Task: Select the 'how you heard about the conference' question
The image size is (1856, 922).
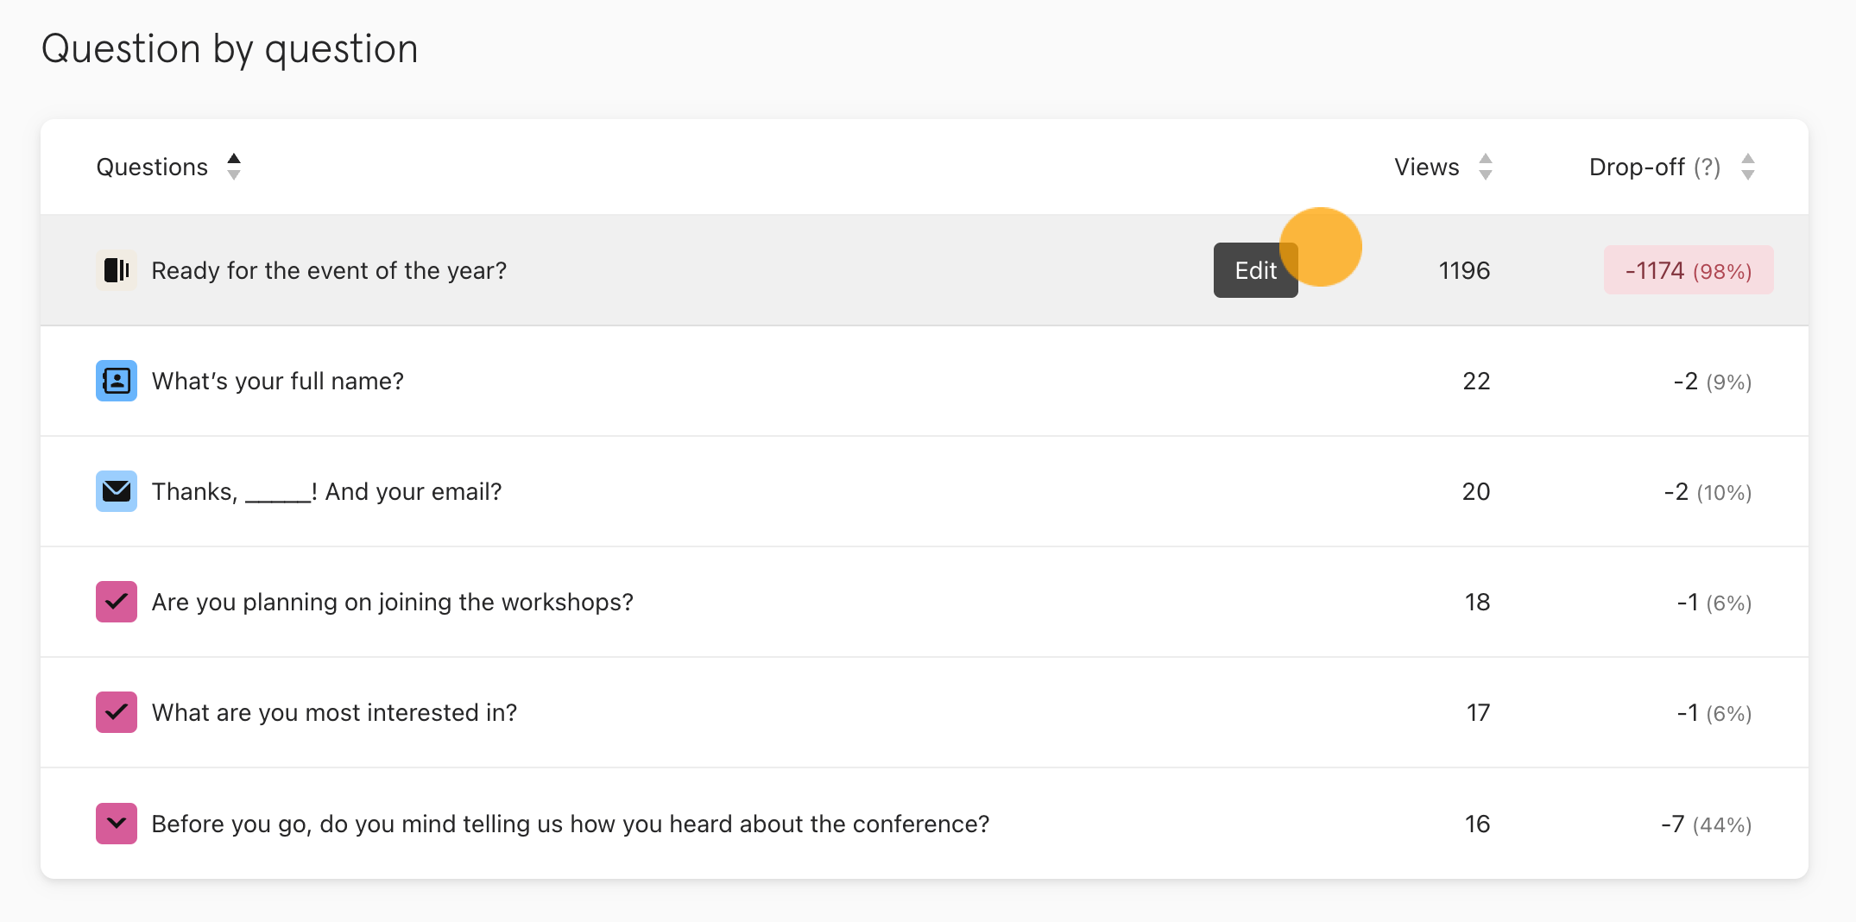Action: 570,824
